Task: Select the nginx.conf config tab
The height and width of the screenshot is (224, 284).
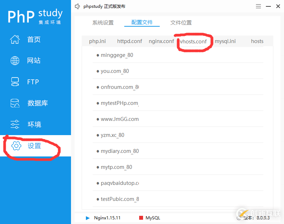Action: (162, 41)
